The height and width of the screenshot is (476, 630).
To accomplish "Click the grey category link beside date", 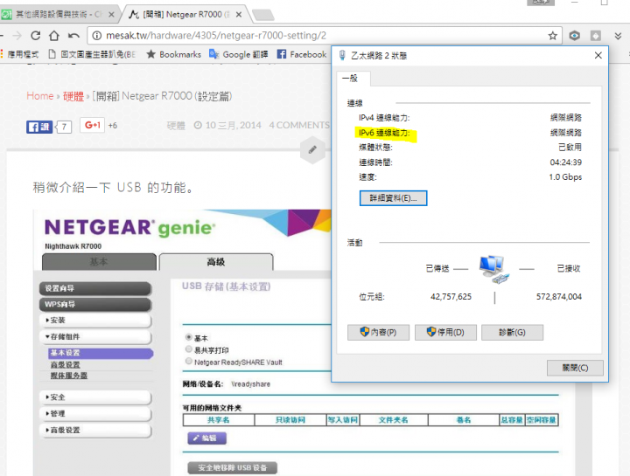I will coord(176,126).
